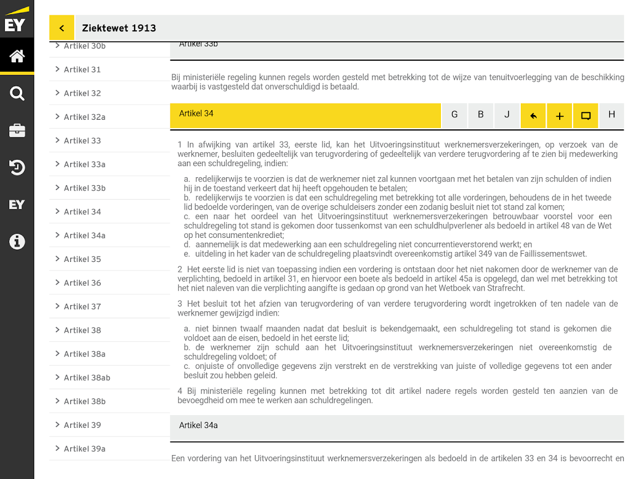Click the yellow Artikel 34 header

pos(306,115)
